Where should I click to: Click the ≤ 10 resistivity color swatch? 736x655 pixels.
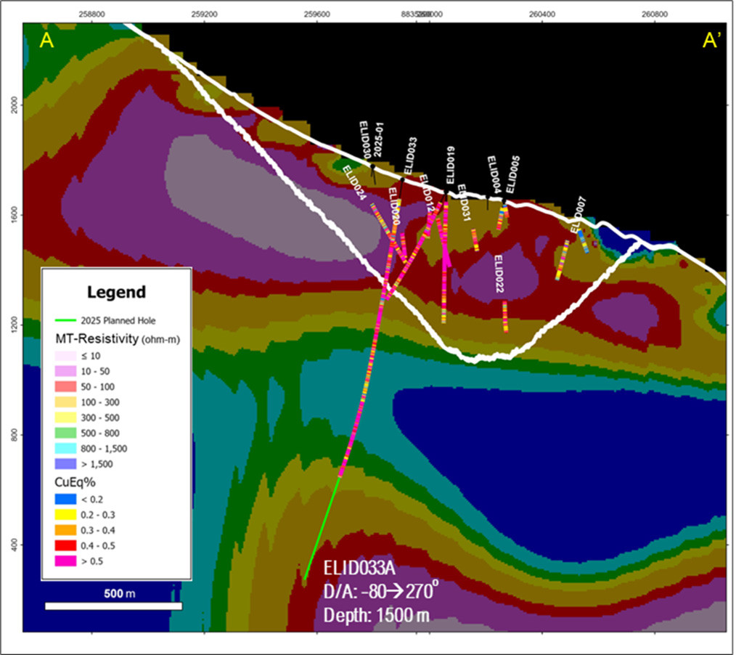[66, 356]
